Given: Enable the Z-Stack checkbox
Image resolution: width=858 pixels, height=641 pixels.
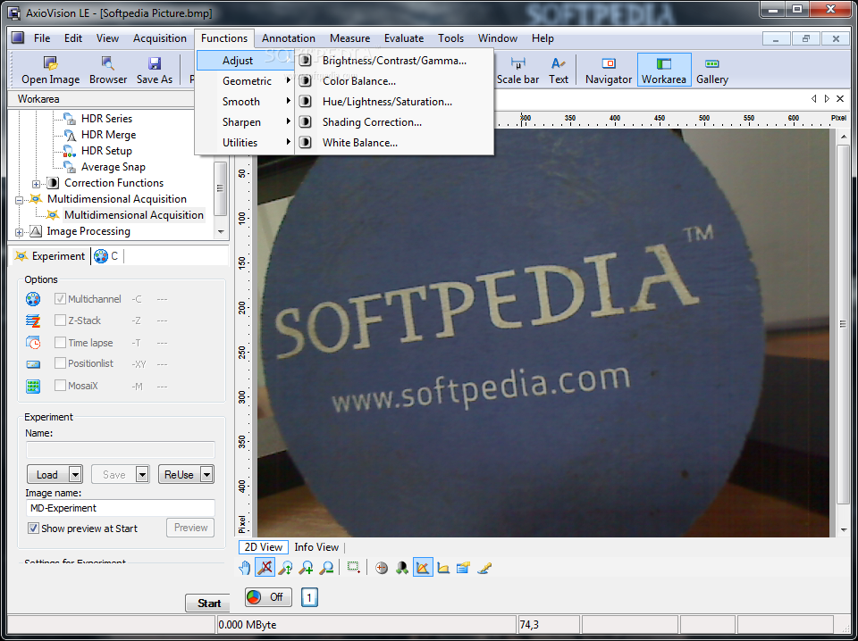Looking at the screenshot, I should [x=60, y=320].
